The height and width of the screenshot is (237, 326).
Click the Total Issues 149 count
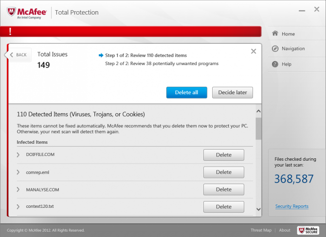43,65
